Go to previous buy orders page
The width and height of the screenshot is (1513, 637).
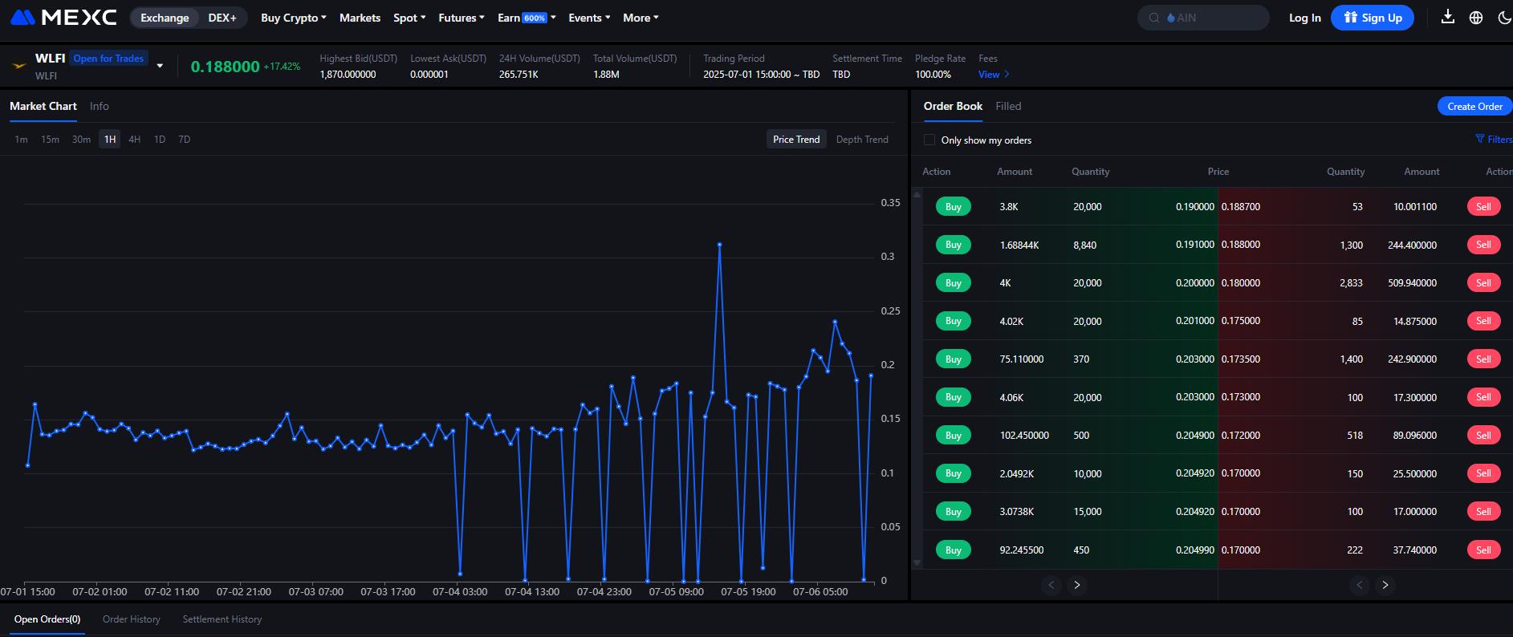1051,585
